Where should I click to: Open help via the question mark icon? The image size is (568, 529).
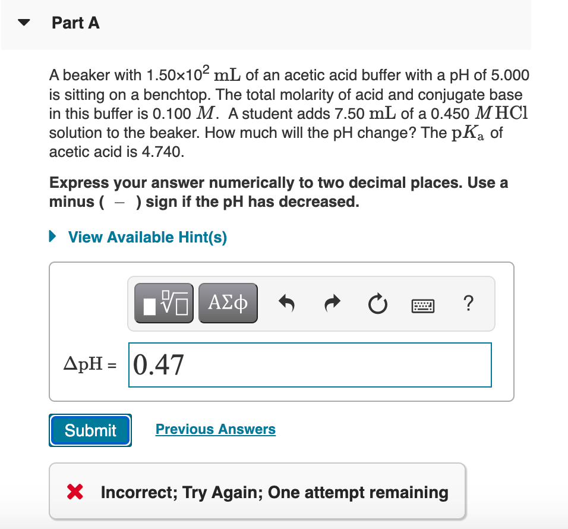(x=468, y=303)
